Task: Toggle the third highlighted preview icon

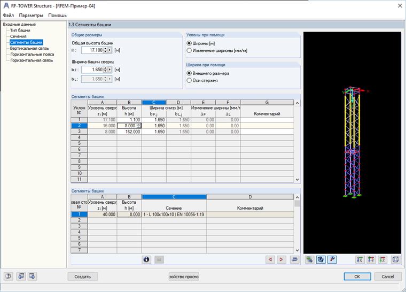Action: tap(332, 259)
